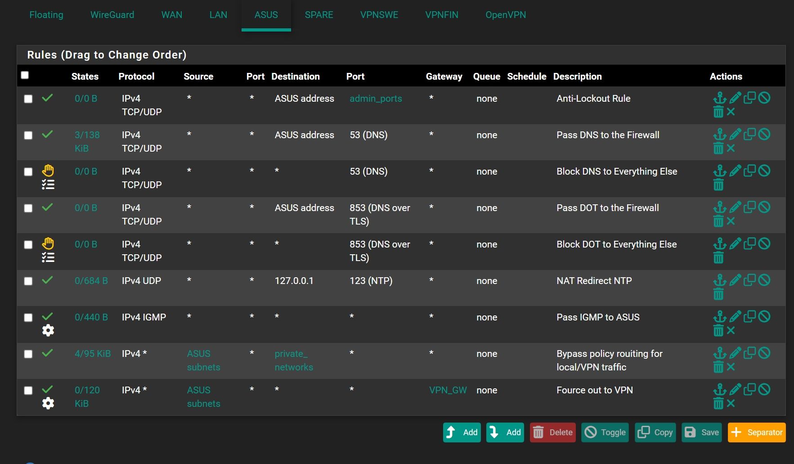Click anchor icon on Pass DOT to the Firewall
Screen dimensions: 794x464
click(720, 207)
